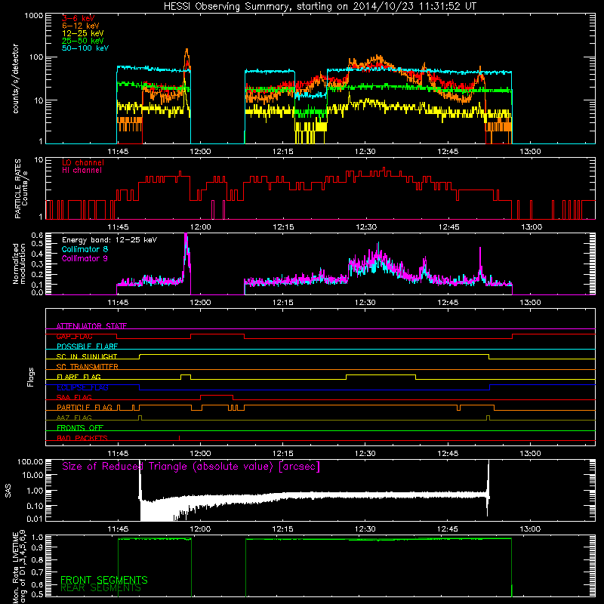
Task: Click the 'POSSIBLE_FLARE' flag label
Action: (87, 347)
